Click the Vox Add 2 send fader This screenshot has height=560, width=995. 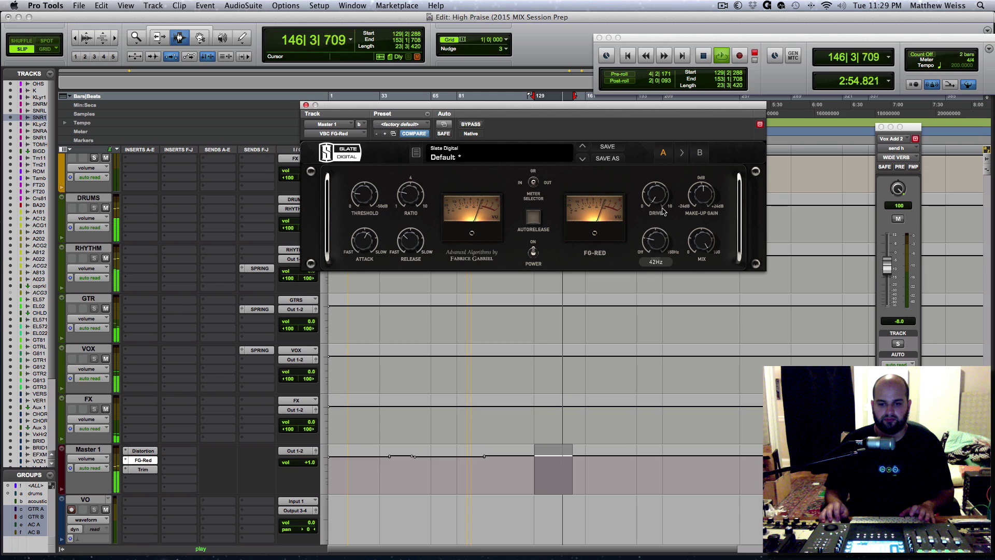click(887, 266)
